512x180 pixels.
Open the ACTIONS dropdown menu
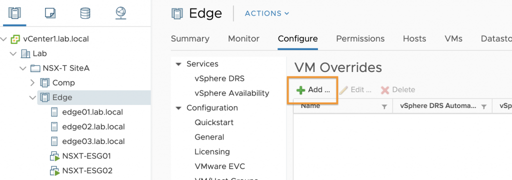pyautogui.click(x=267, y=13)
